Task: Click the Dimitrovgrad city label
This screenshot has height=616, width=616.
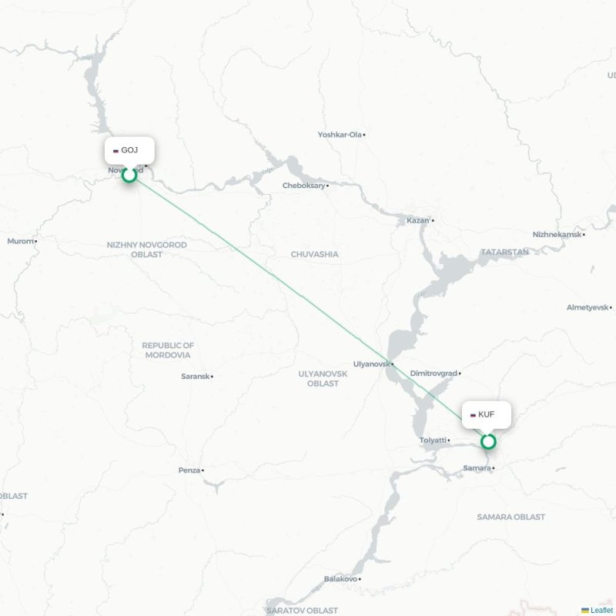Action: tap(434, 373)
